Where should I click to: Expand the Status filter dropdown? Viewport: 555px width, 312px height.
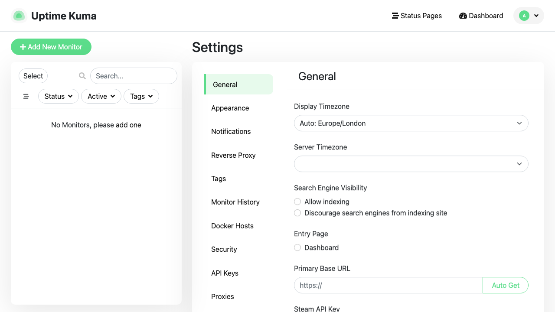[x=59, y=96]
